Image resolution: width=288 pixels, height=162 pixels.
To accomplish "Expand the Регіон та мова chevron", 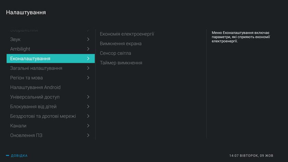I will [88, 78].
